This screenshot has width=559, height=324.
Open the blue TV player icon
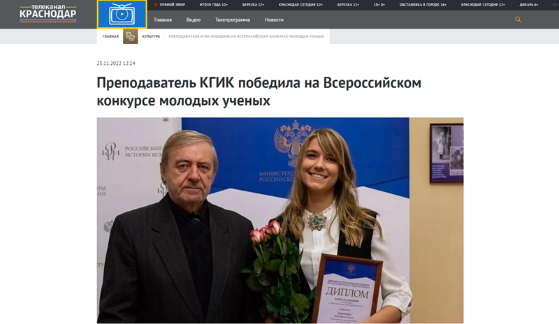pyautogui.click(x=122, y=14)
